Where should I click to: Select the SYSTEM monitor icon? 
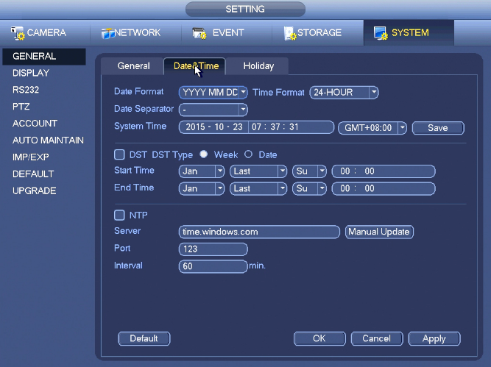click(381, 33)
